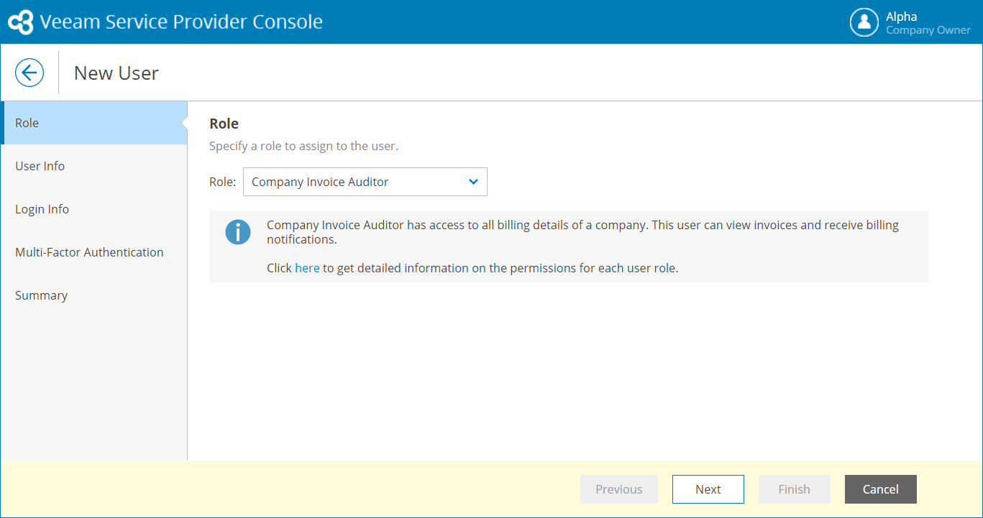
Task: Jump to the Summary step
Action: tap(42, 295)
